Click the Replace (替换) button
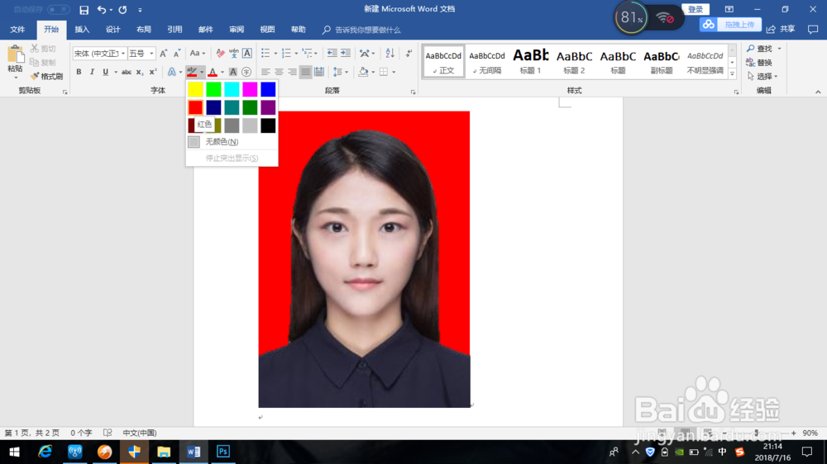Image resolution: width=827 pixels, height=464 pixels. [x=759, y=63]
